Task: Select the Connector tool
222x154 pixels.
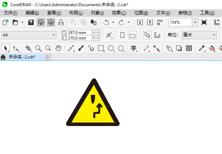Action: (x=157, y=48)
